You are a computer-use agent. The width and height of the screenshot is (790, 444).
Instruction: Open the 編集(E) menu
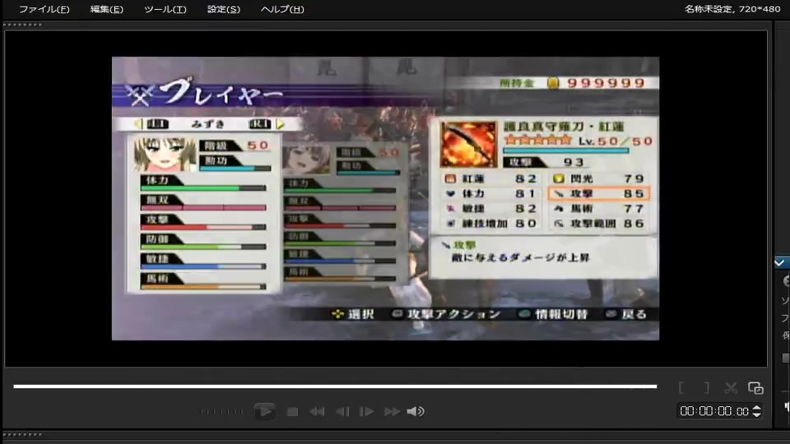point(106,9)
